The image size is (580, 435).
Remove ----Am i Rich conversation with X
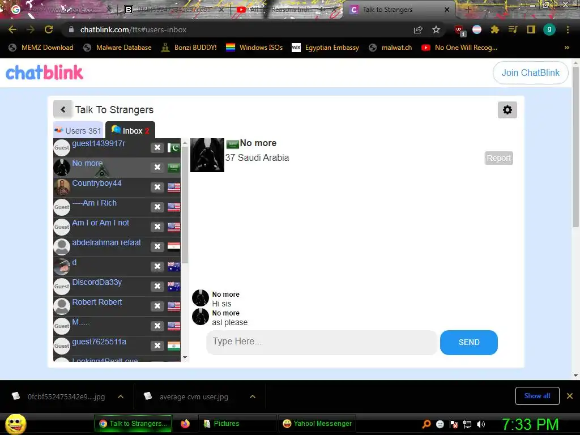pos(157,207)
